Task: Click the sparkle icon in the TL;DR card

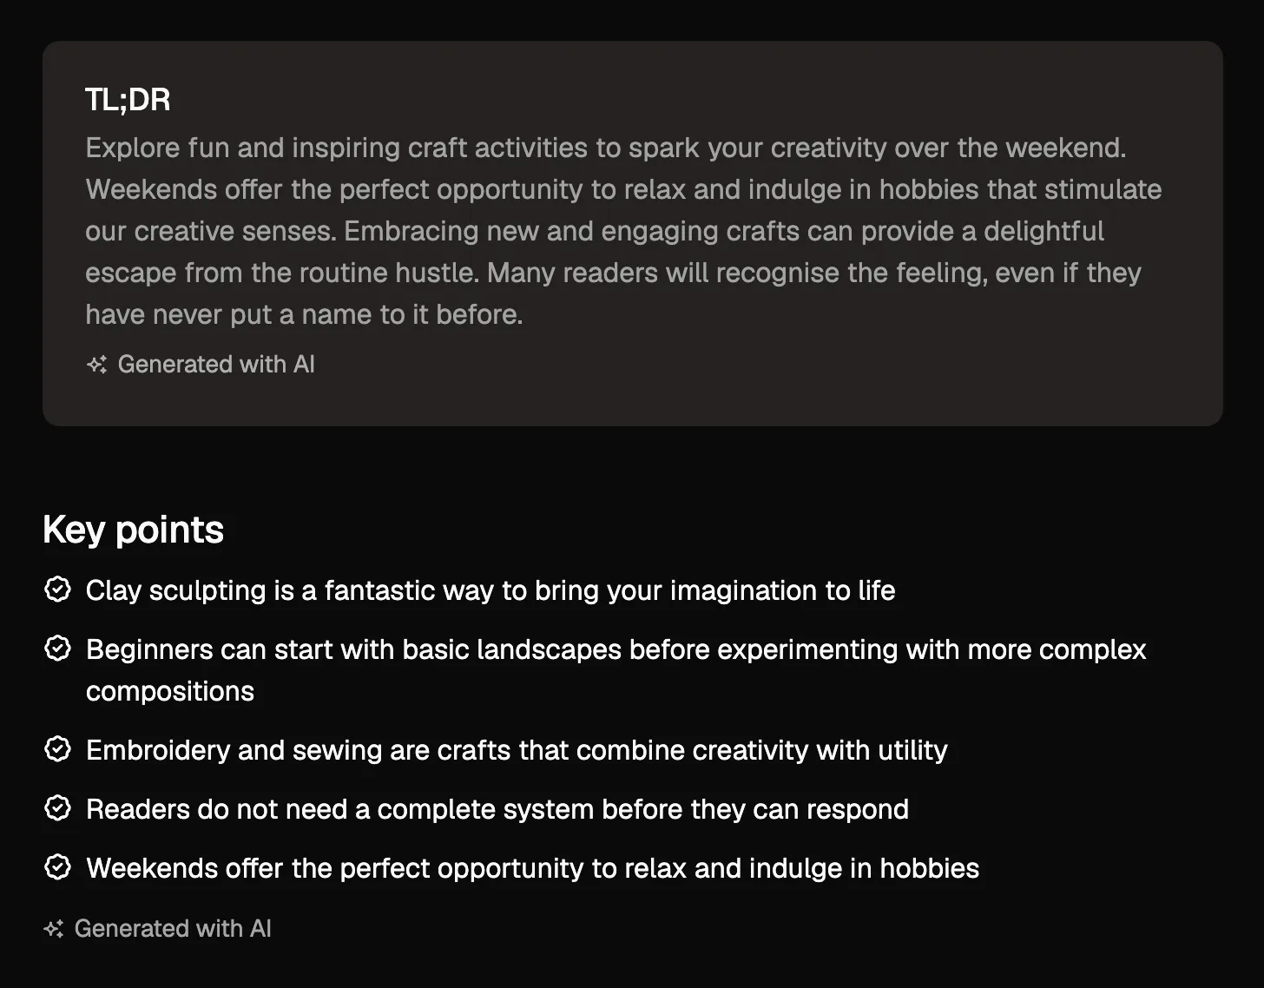Action: click(96, 365)
